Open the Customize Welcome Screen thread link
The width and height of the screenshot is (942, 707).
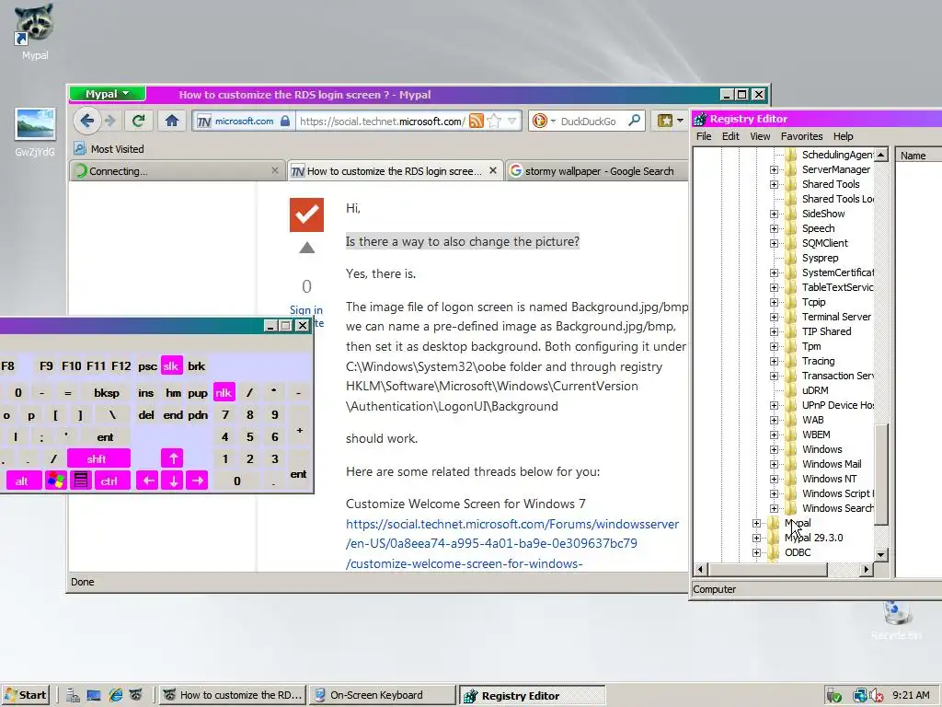(x=512, y=543)
